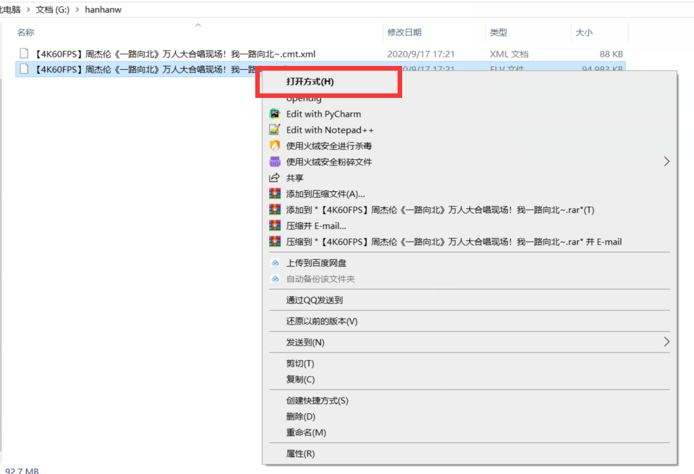This screenshot has width=694, height=474.
Task: Toggle the 名称 column sort arrow
Action: coord(198,25)
